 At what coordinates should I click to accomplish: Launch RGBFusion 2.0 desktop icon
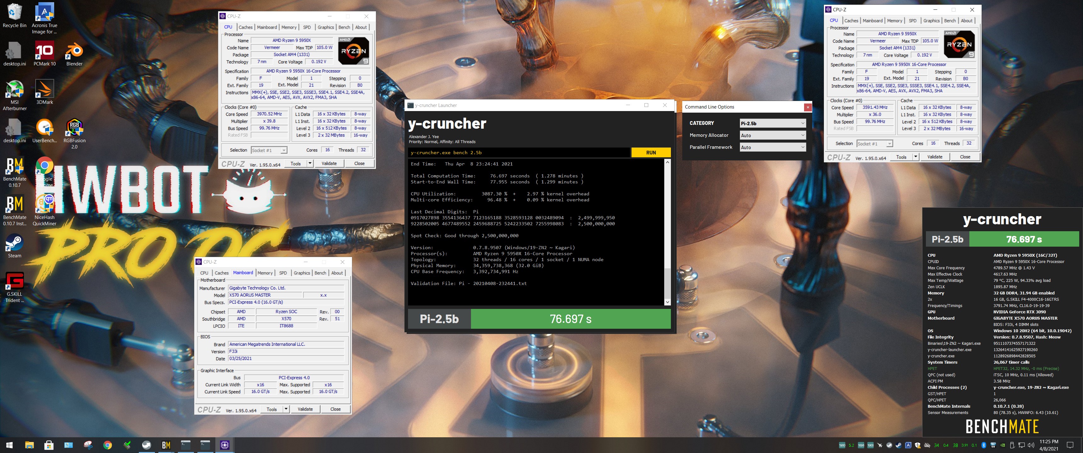[74, 134]
